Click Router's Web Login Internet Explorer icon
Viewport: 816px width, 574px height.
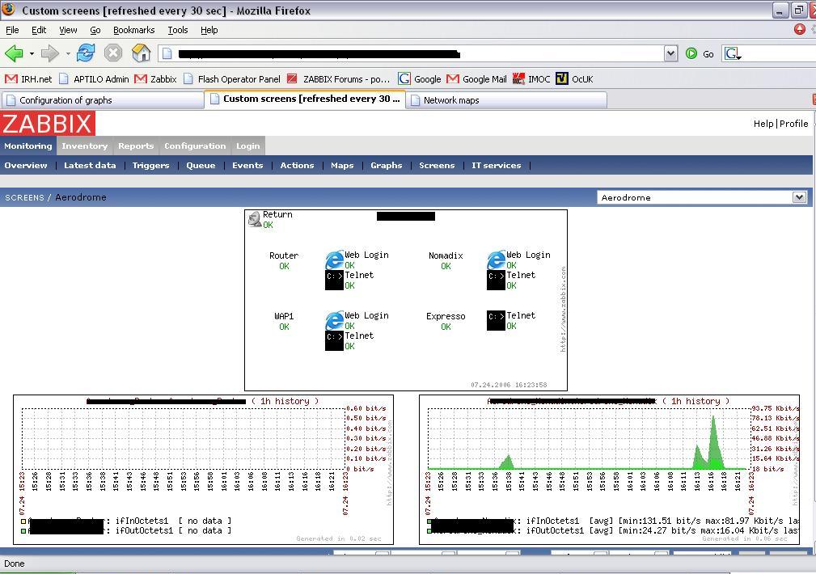click(x=334, y=260)
